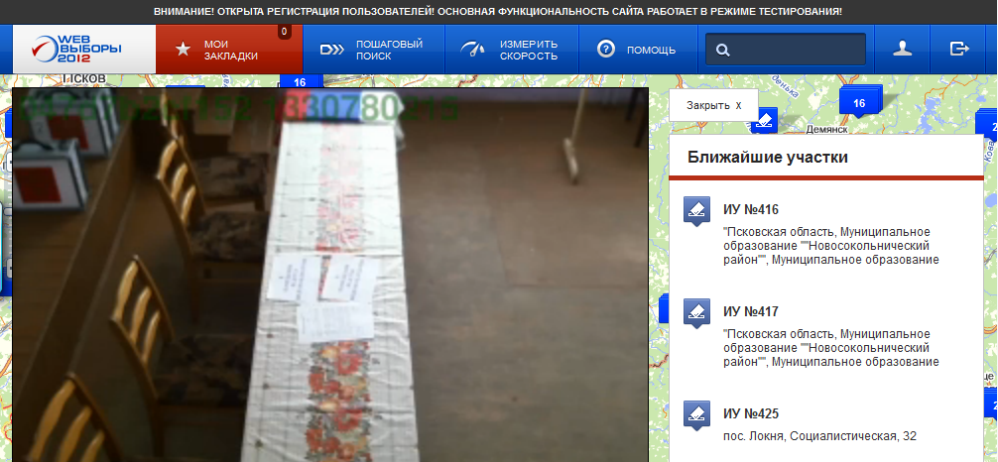Click the ballot icon for ИУ №425
Screen dimensions: 998x462
(696, 415)
